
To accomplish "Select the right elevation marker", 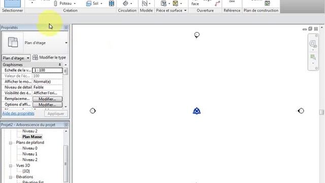I will (x=301, y=111).
